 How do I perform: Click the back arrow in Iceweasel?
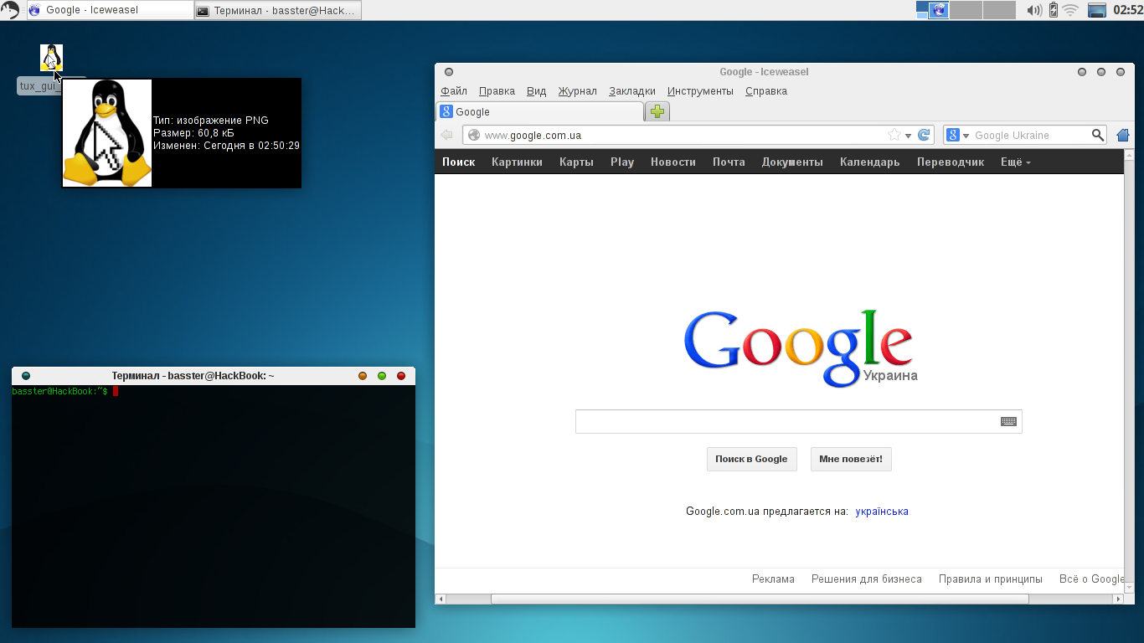click(446, 135)
